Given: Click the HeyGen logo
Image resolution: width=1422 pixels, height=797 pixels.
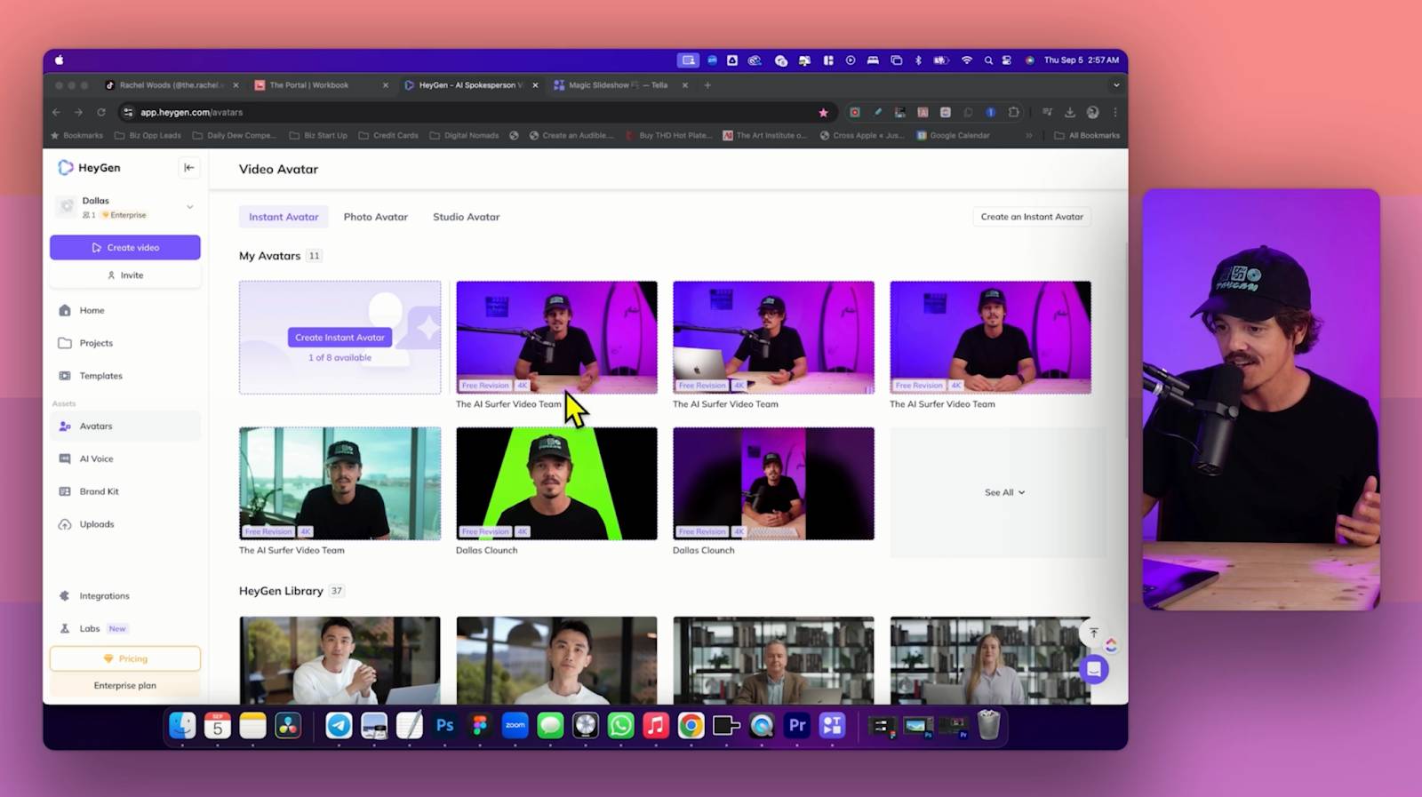Looking at the screenshot, I should click(x=89, y=167).
